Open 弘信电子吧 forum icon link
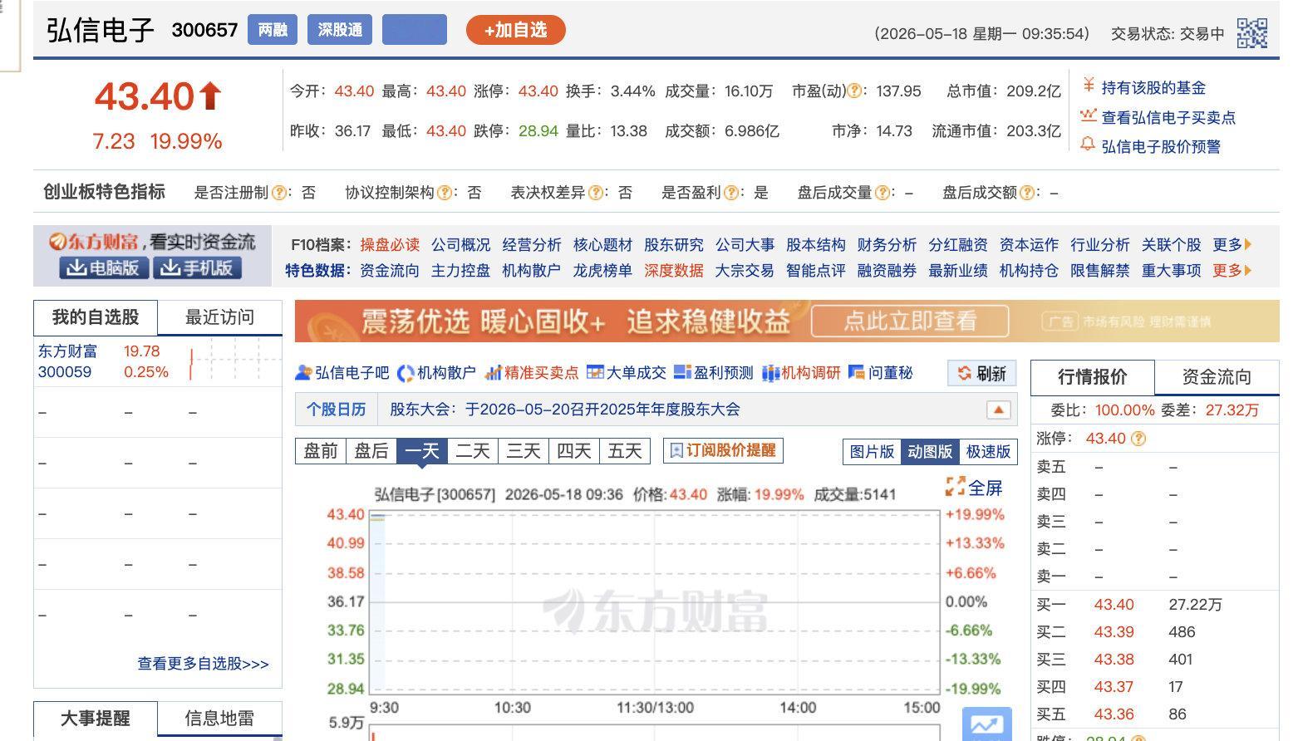 342,373
